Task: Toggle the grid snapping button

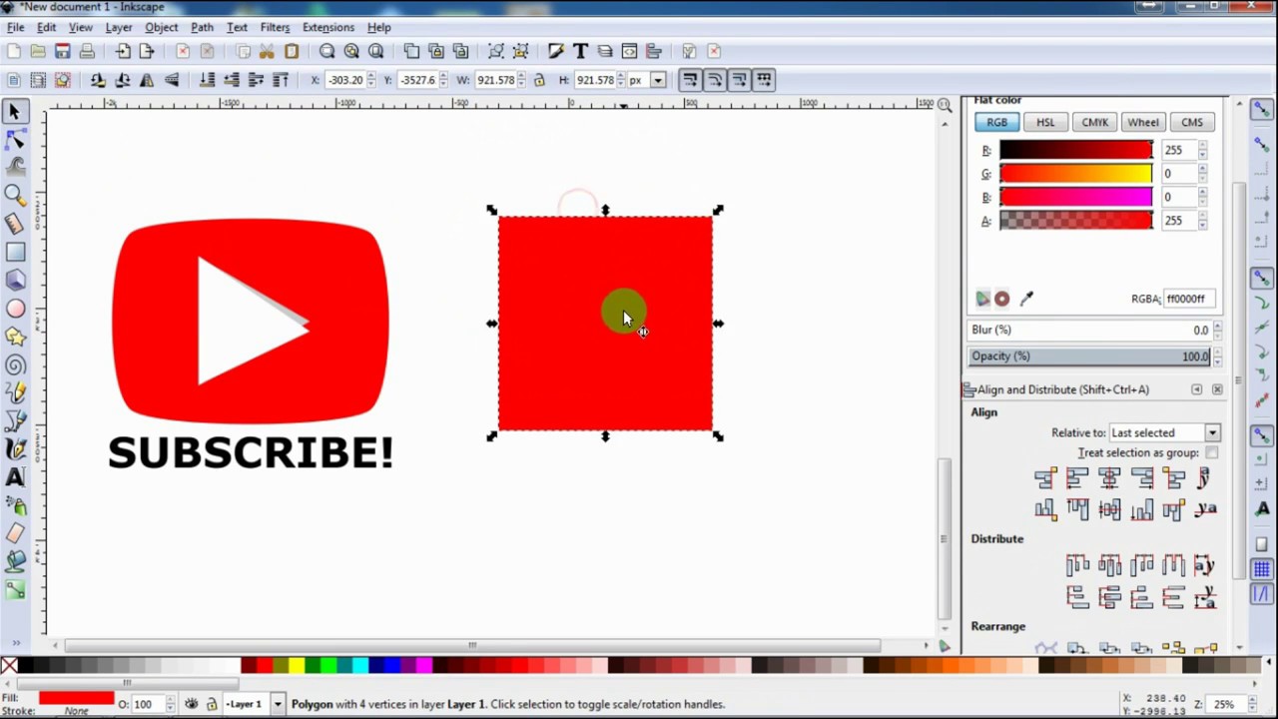Action: pos(1262,569)
